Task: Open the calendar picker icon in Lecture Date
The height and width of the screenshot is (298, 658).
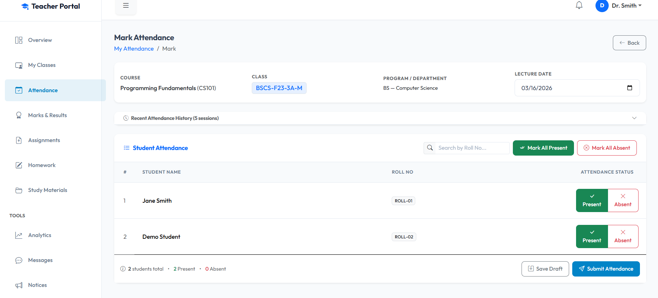Action: (x=630, y=88)
